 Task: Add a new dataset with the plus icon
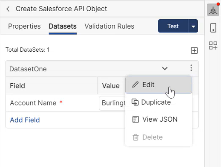[194, 50]
